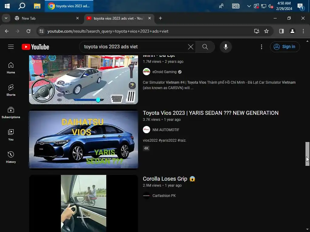310x232 pixels.
Task: Switch to the New Tab tab
Action: tap(47, 18)
